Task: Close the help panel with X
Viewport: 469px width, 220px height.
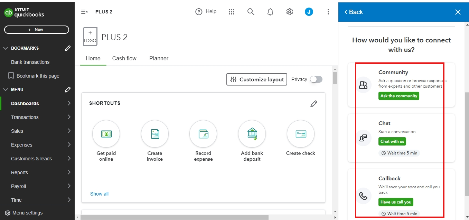Action: pyautogui.click(x=458, y=12)
